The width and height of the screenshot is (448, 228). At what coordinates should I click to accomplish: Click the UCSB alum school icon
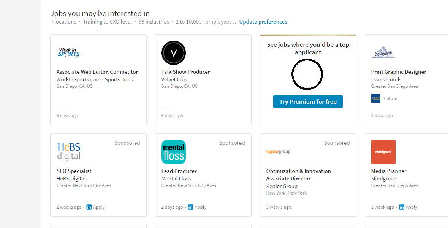tap(376, 98)
